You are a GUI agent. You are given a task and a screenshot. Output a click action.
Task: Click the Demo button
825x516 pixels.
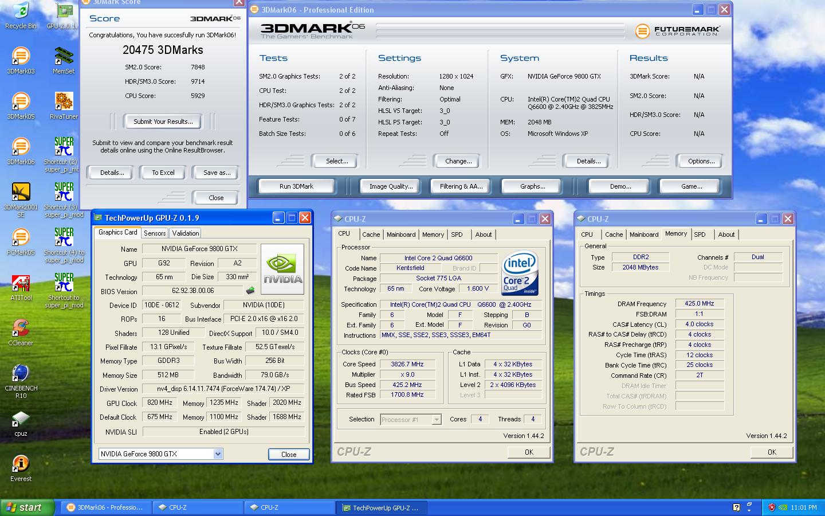click(620, 186)
